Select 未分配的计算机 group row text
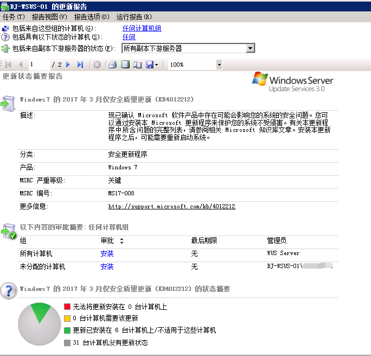The height and width of the screenshot is (356, 371). [x=42, y=267]
